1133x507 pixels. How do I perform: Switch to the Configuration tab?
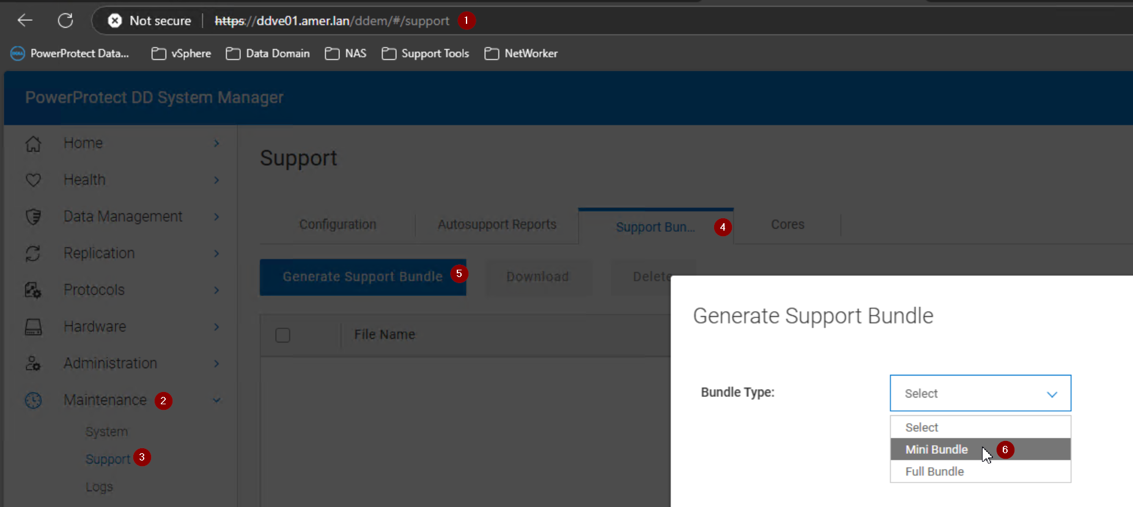(338, 224)
